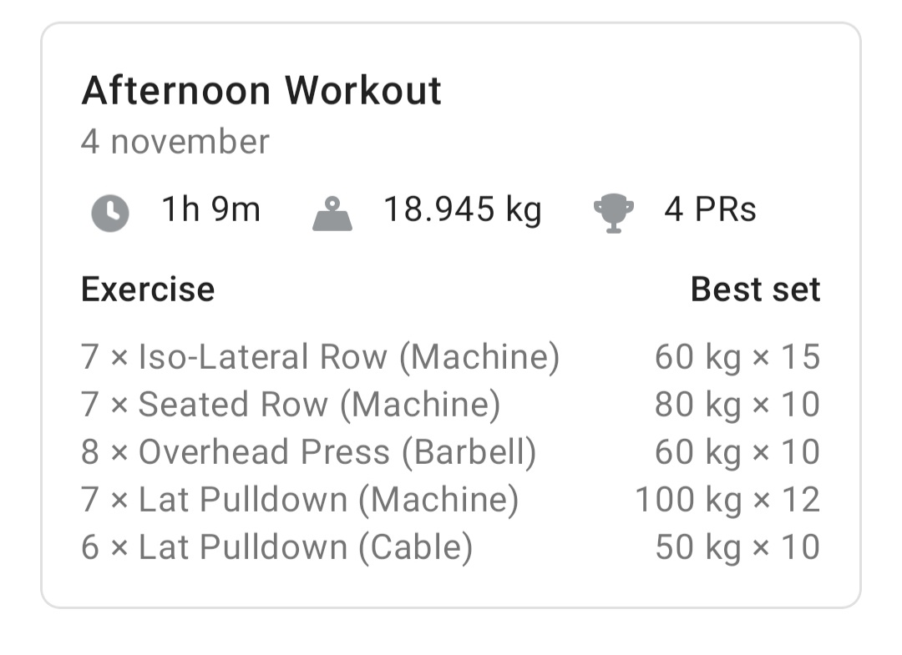902x655 pixels.
Task: Tap the 4 PRs label
Action: click(710, 209)
